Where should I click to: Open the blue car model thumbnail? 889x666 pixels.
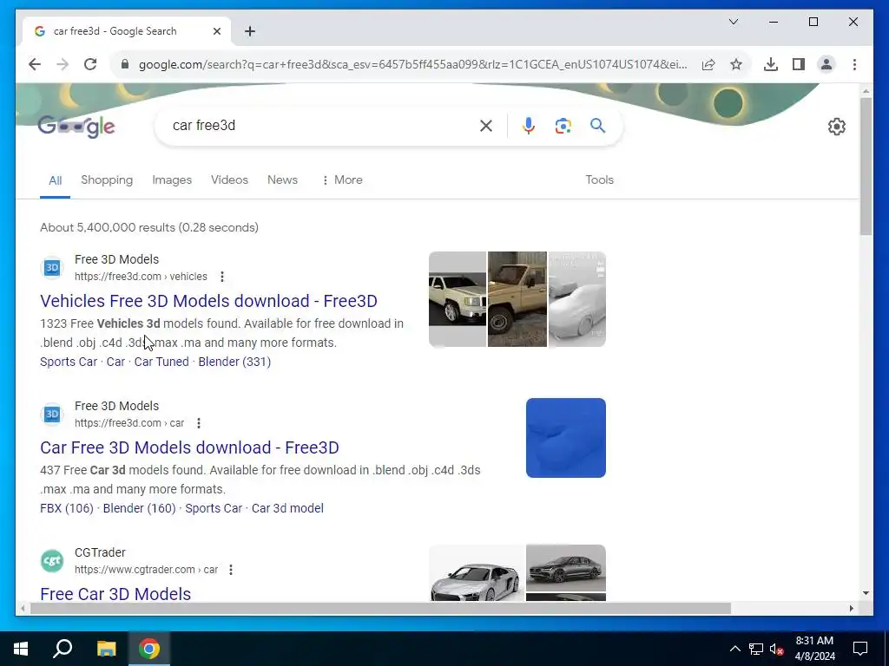566,438
